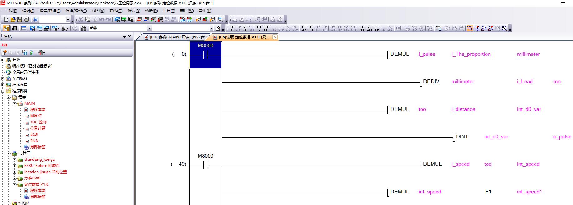The image size is (573, 205).
Task: Toggle highlighted ladder display mode icon
Action: point(470,28)
